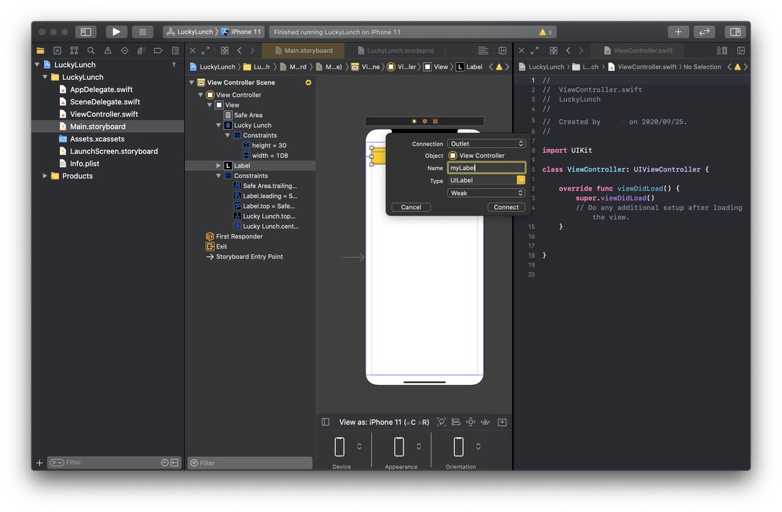Open the Align constraints menu
782x512 pixels.
(456, 422)
